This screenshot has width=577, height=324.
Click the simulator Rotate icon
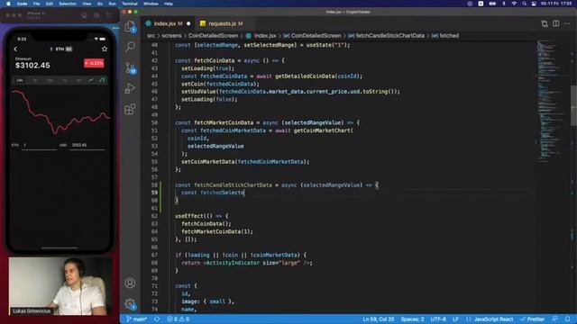[108, 15]
